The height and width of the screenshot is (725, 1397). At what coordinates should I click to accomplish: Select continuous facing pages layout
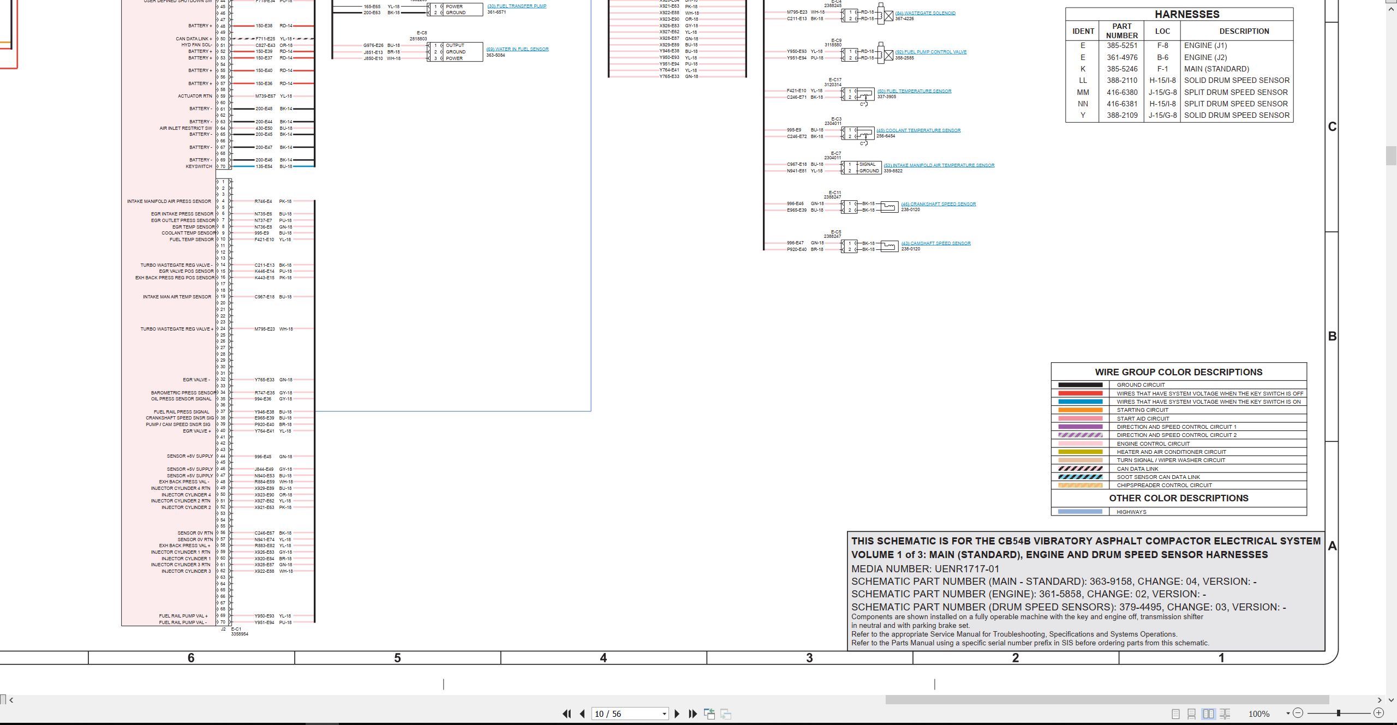(x=1225, y=714)
